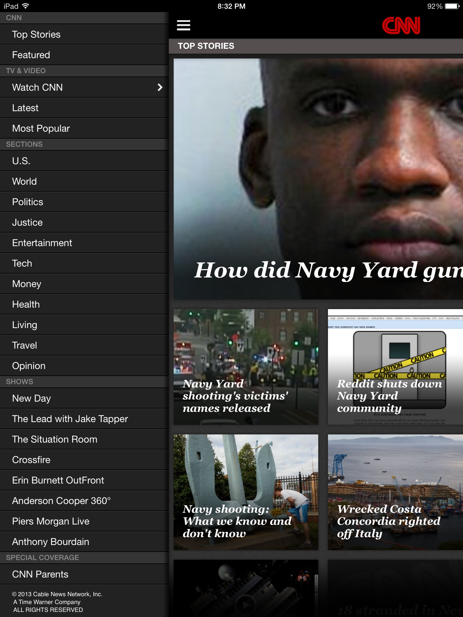This screenshot has height=617, width=463.
Task: Tap the hamburger menu icon
Action: [x=183, y=25]
